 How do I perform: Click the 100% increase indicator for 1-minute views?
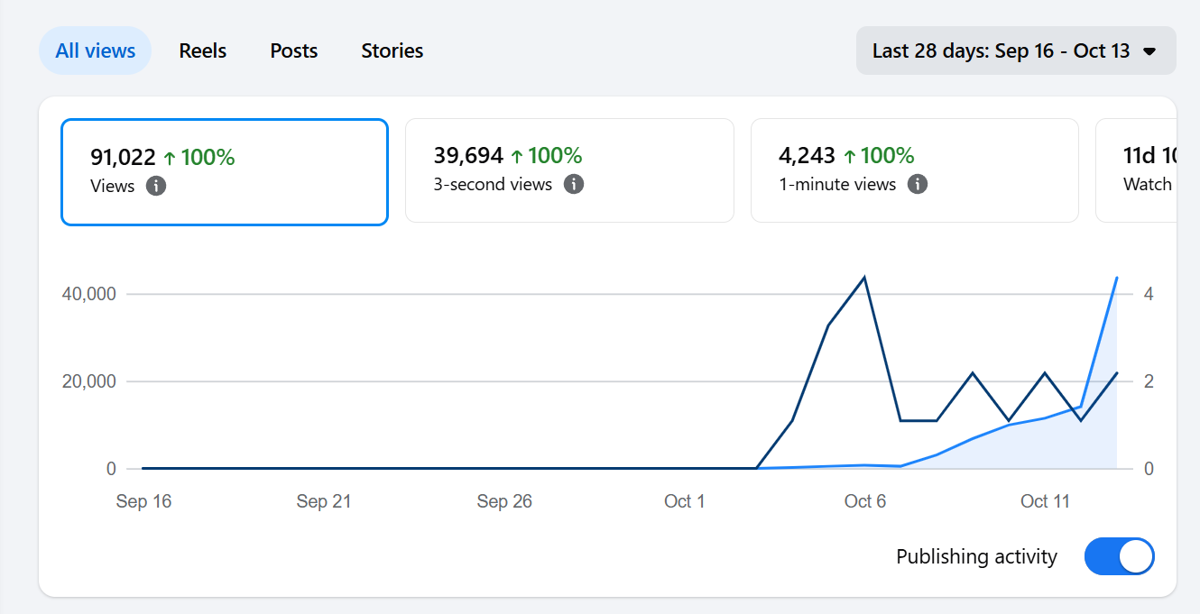(879, 156)
